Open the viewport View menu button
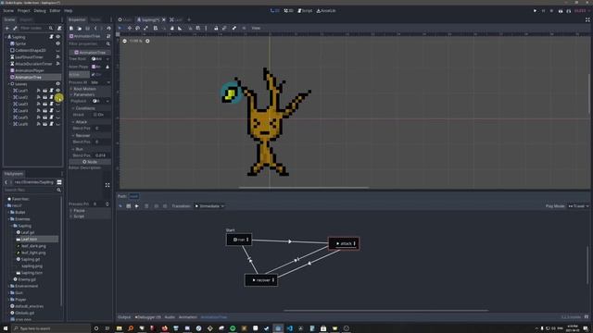This screenshot has height=333, width=593. coord(256,28)
